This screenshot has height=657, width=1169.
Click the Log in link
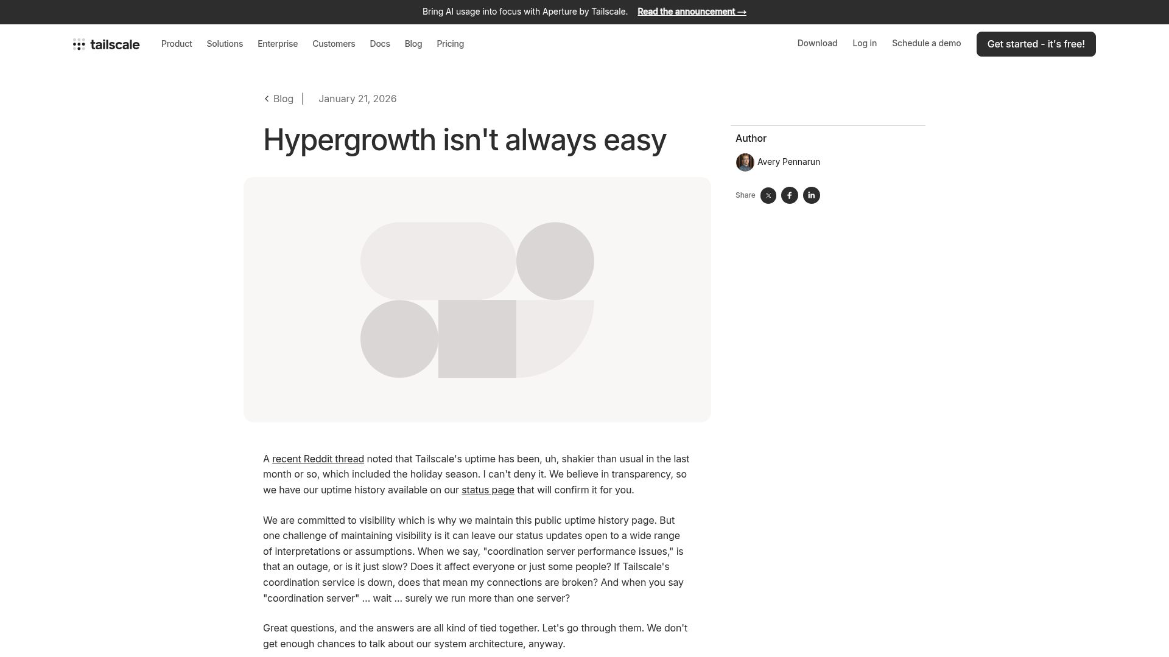865,43
